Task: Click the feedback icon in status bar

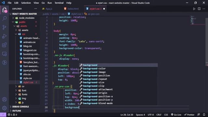Action: (199, 115)
